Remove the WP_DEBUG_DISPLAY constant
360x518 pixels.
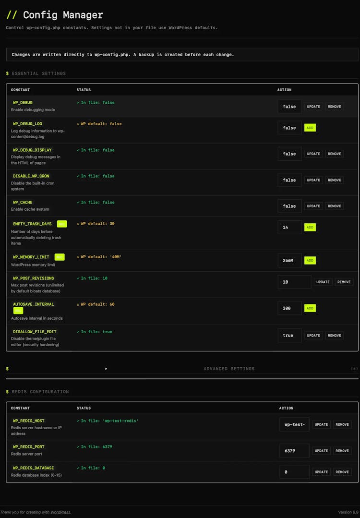click(x=335, y=154)
